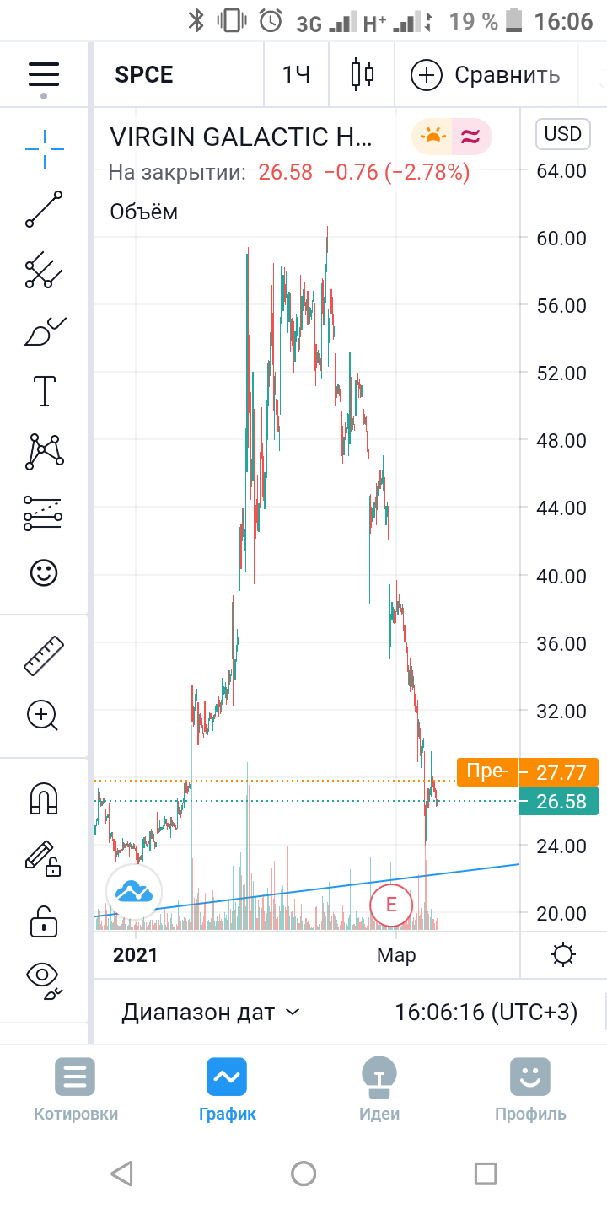Tap the 2021 date axis label
This screenshot has height=1214, width=607.
coord(136,955)
